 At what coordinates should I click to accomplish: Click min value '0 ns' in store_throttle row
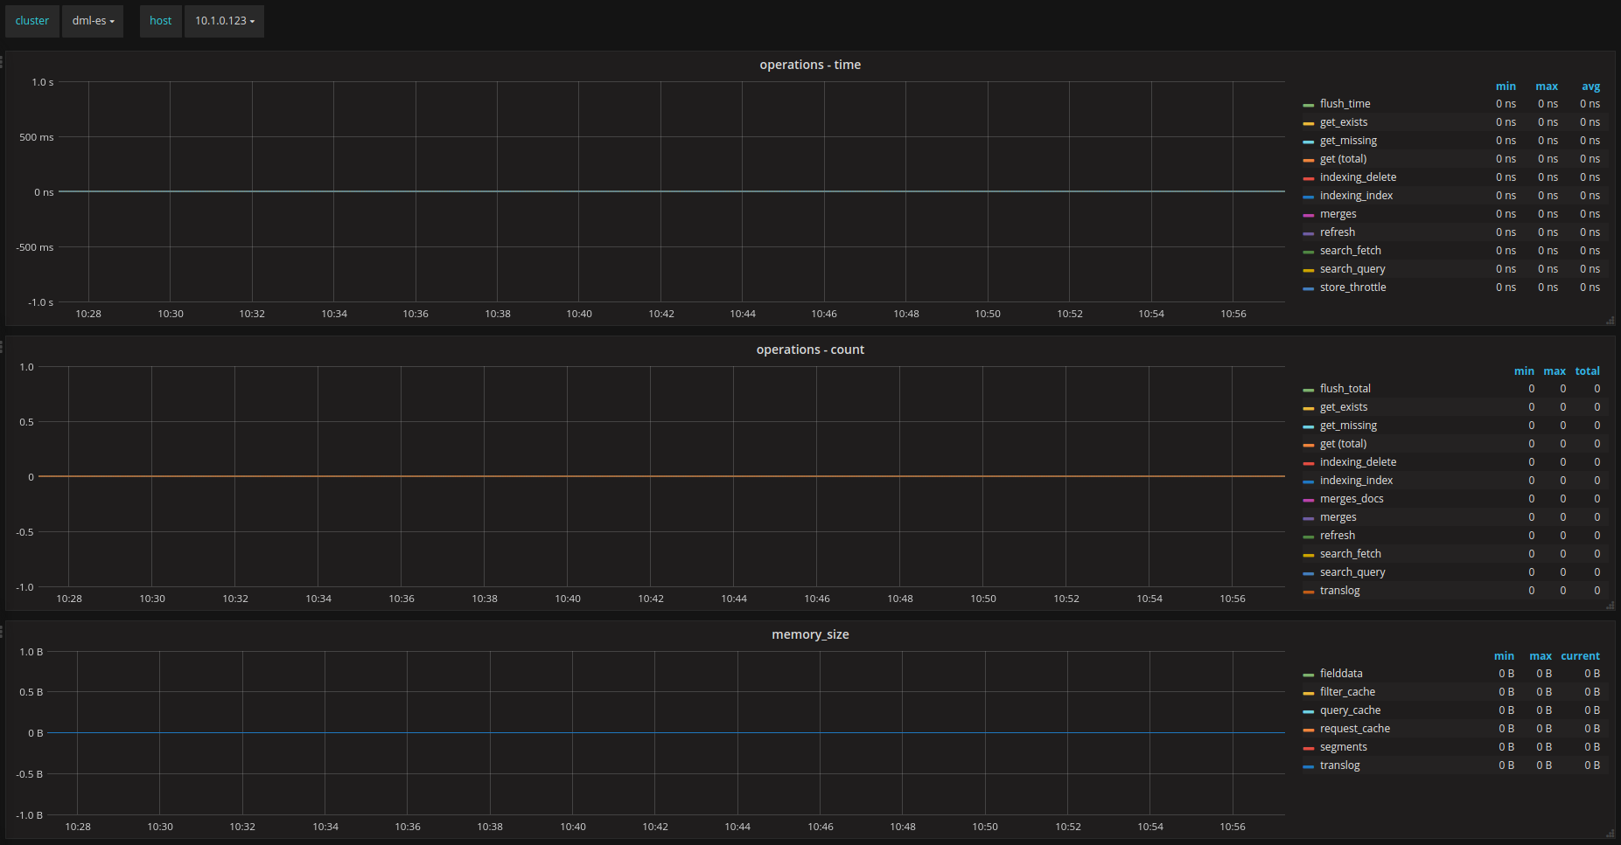[1506, 287]
